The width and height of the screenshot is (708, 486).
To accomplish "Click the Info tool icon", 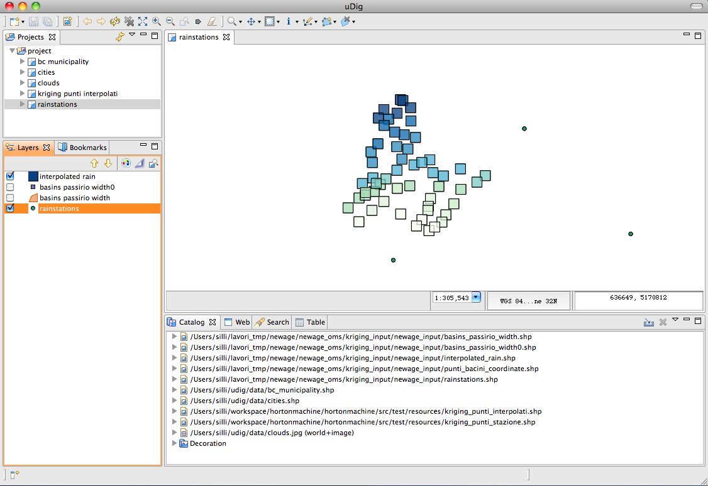I will [x=289, y=21].
